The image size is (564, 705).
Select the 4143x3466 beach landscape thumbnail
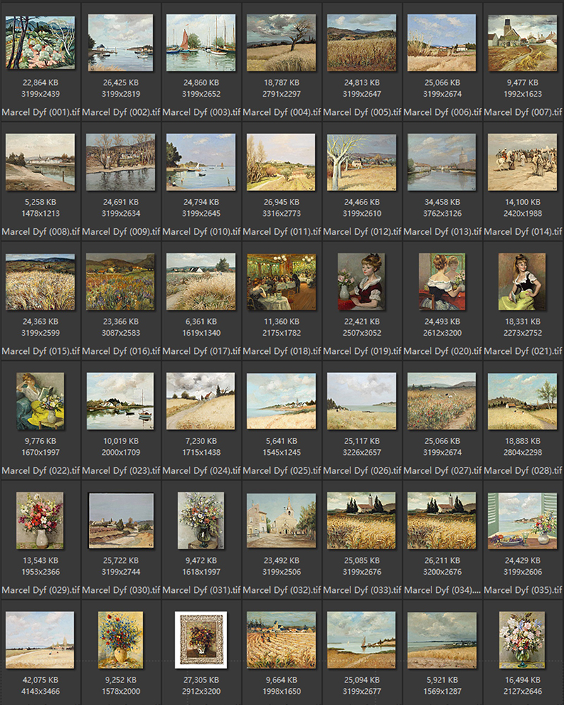40,639
